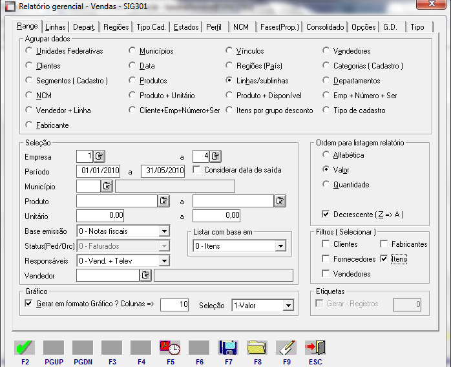Click the Período start date field

click(x=98, y=171)
